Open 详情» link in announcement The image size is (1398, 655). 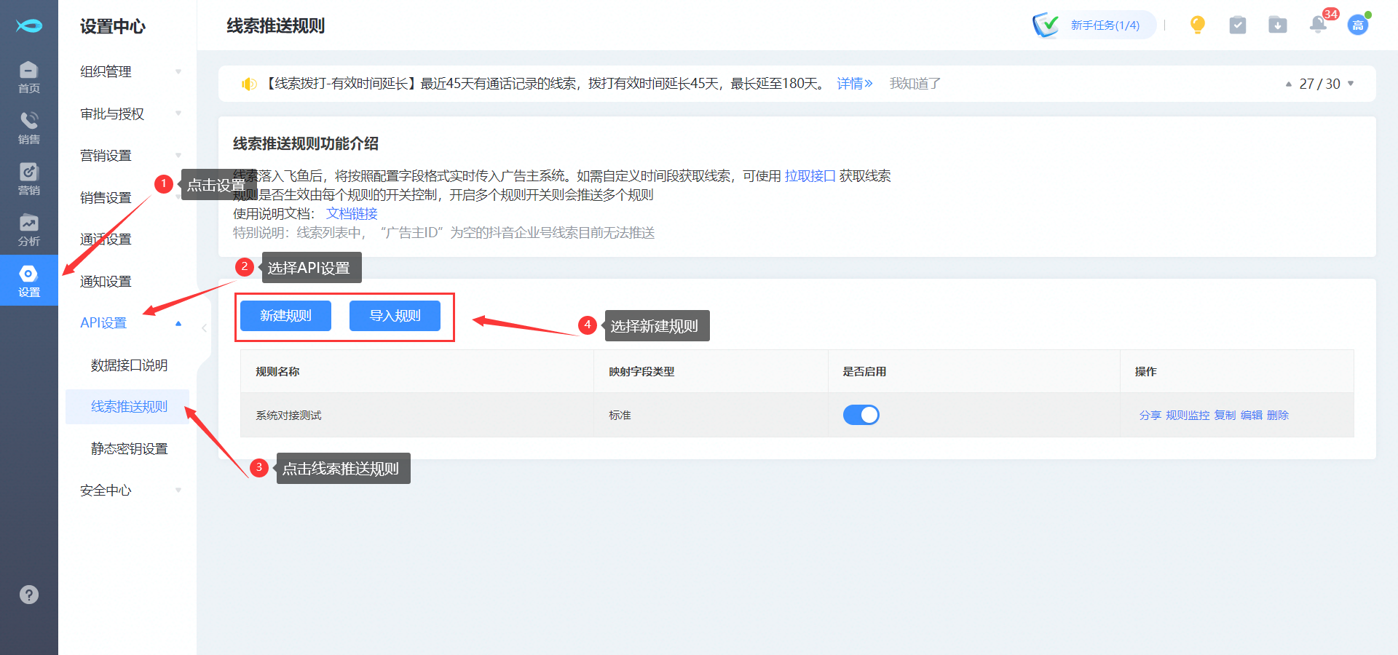click(x=855, y=84)
